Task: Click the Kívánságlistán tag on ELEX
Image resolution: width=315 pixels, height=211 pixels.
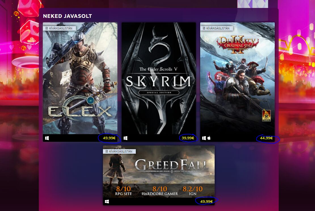Action: [x=59, y=28]
